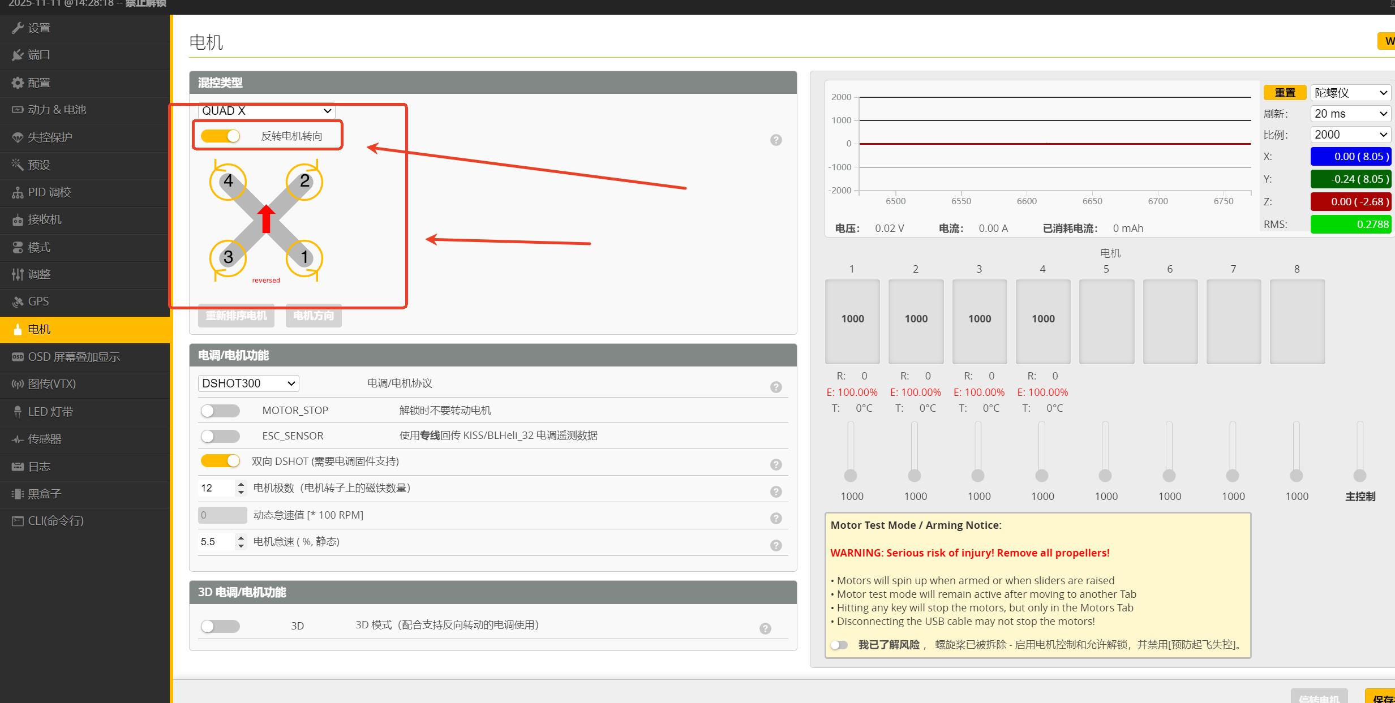Click the help icon beside 电调/电机协议
Image resolution: width=1395 pixels, height=703 pixels.
776,387
